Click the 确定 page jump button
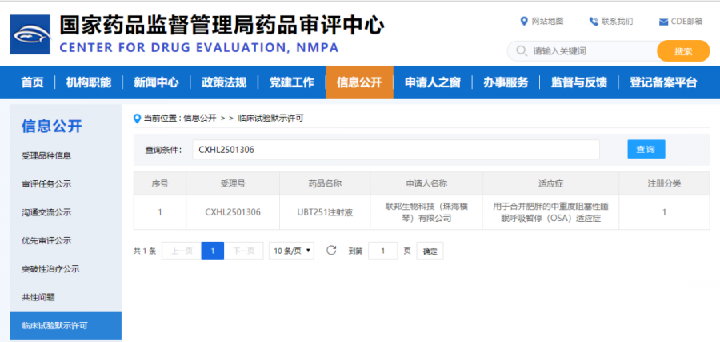 coord(430,251)
